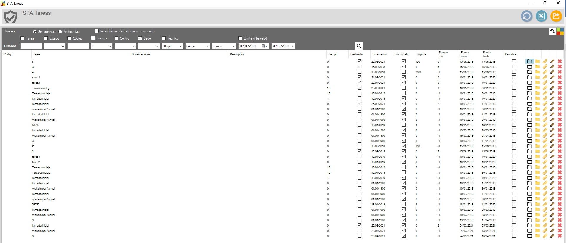
Task: Click the first Filtrado text input field
Action: tap(31, 46)
